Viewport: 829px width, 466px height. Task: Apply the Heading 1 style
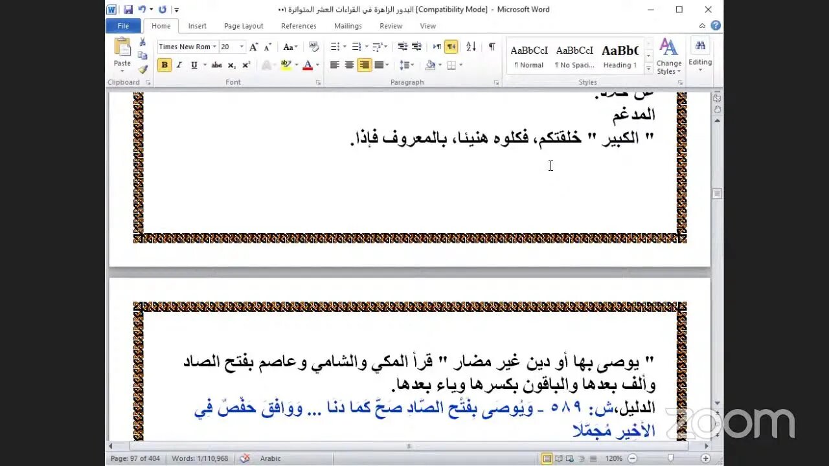(620, 56)
